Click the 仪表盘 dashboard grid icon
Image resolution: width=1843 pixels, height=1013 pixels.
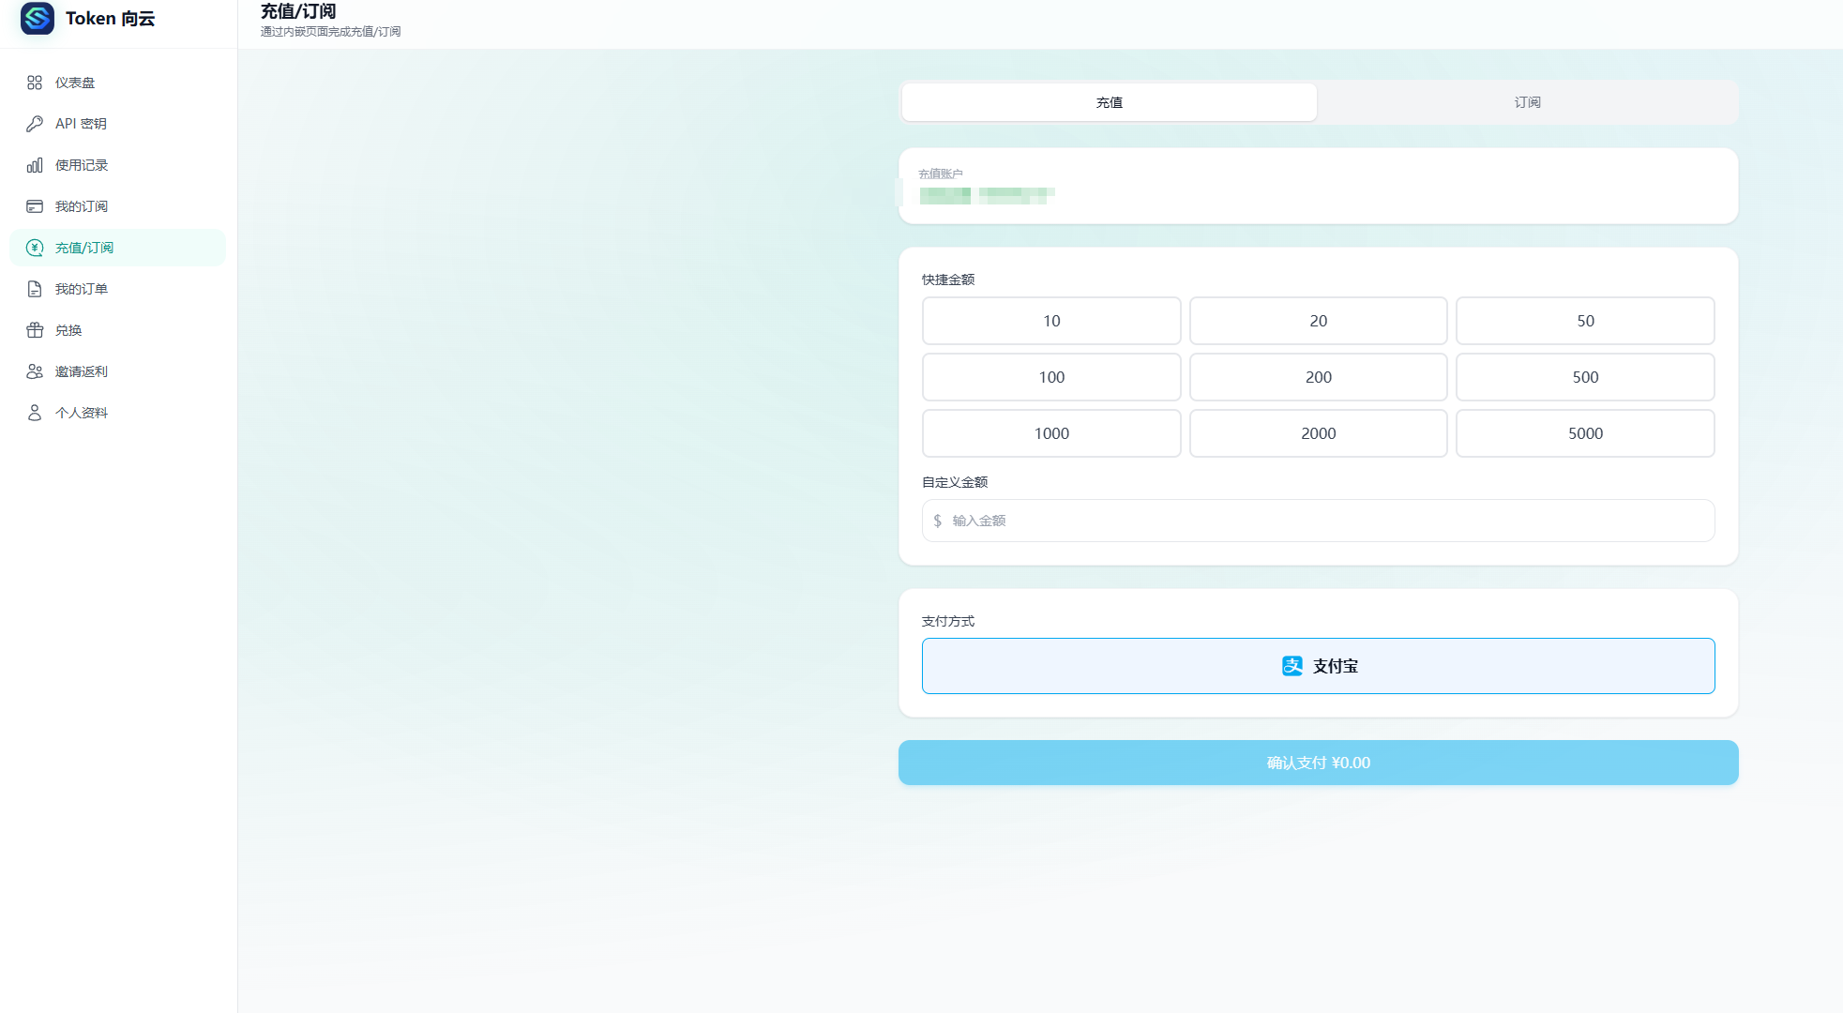(x=35, y=83)
